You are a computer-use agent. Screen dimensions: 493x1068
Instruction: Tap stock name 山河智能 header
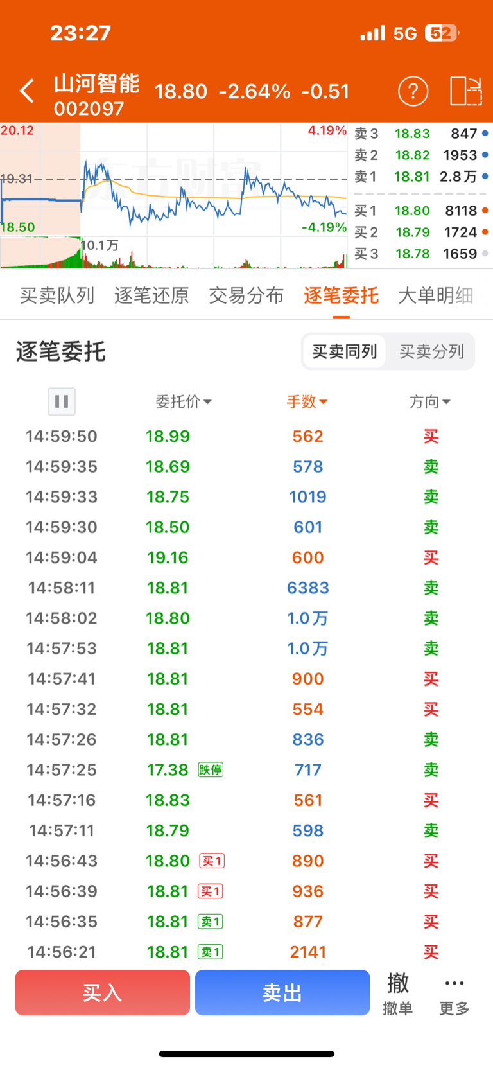pos(96,83)
